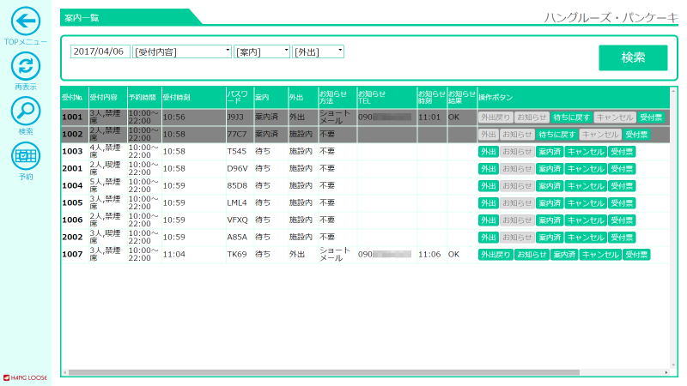Click 待ちに戻す for reception 1001
The image size is (687, 386).
click(570, 117)
